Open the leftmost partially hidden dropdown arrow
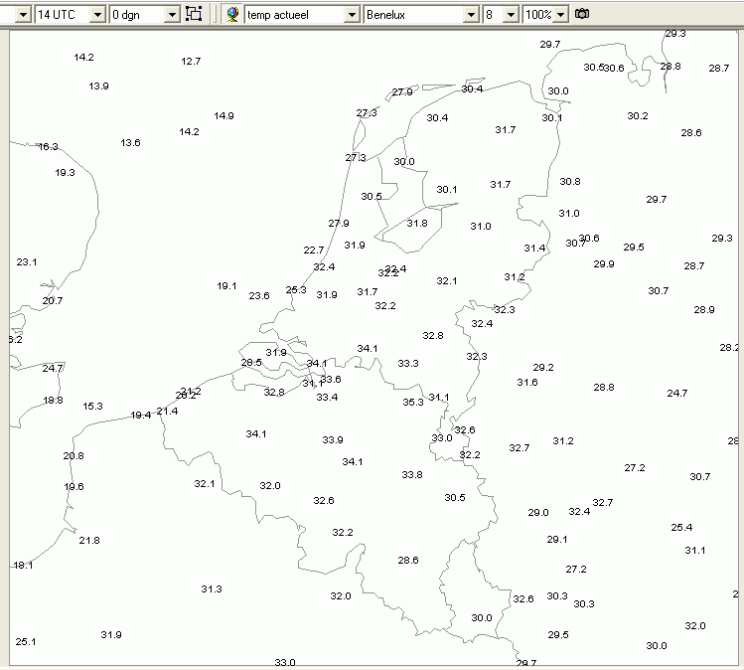Viewport: 744px width, 670px height. (22, 15)
